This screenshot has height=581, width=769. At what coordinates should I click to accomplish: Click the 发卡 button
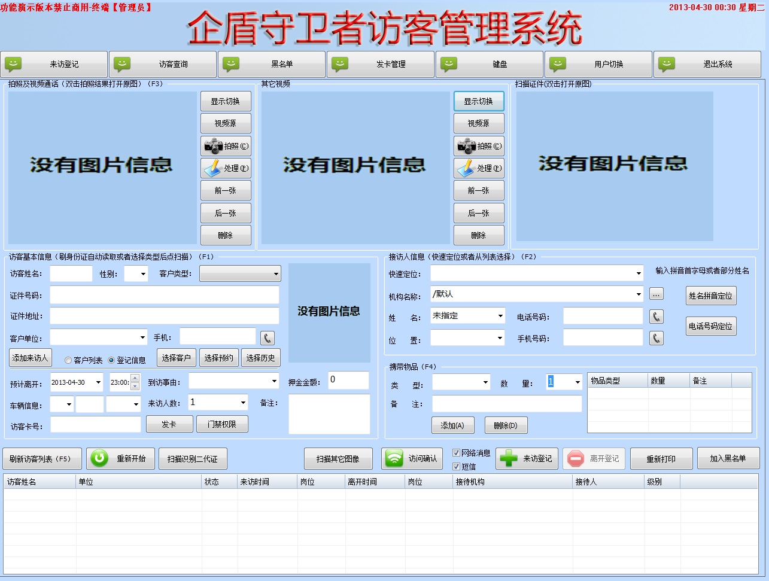(169, 424)
